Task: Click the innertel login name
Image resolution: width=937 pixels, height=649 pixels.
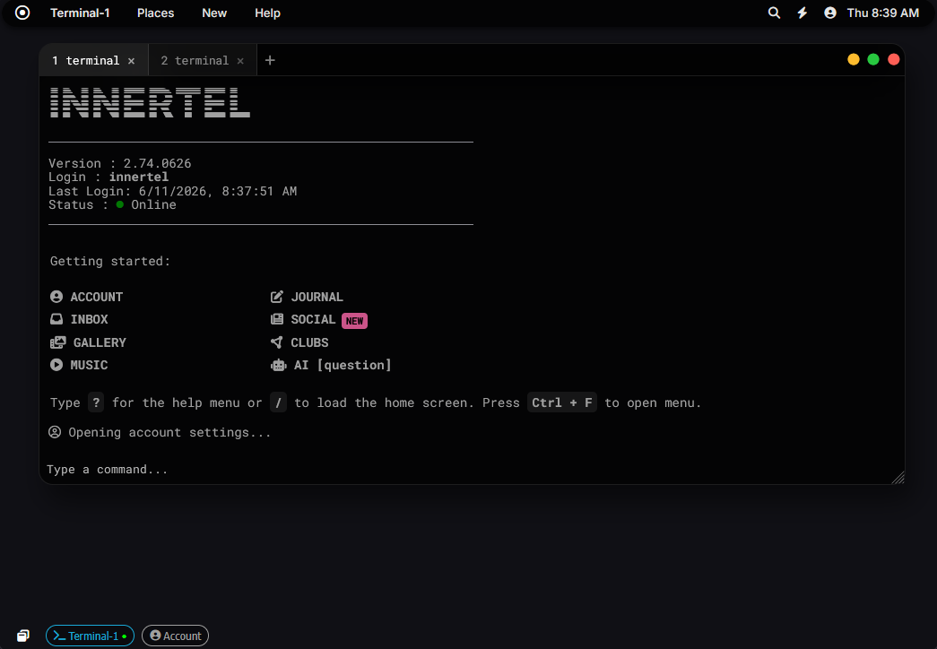Action: pyautogui.click(x=139, y=177)
